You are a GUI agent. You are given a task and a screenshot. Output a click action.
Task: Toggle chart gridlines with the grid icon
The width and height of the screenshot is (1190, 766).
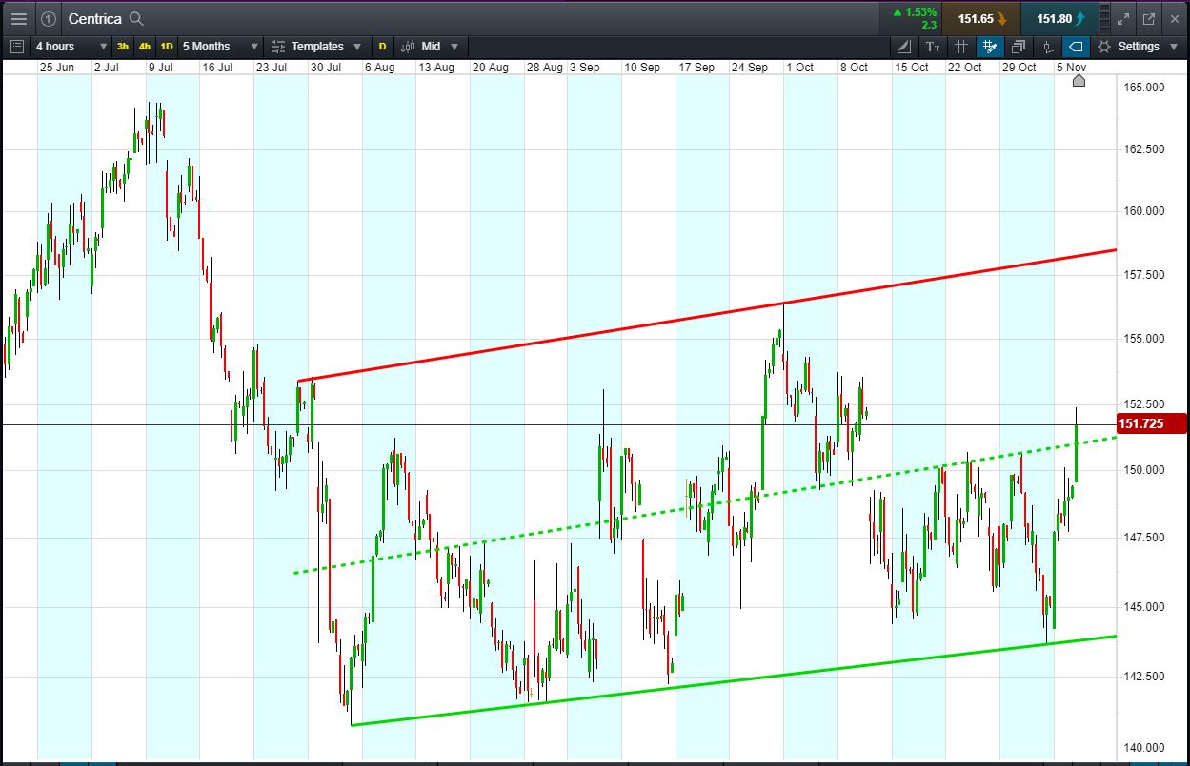click(x=961, y=46)
